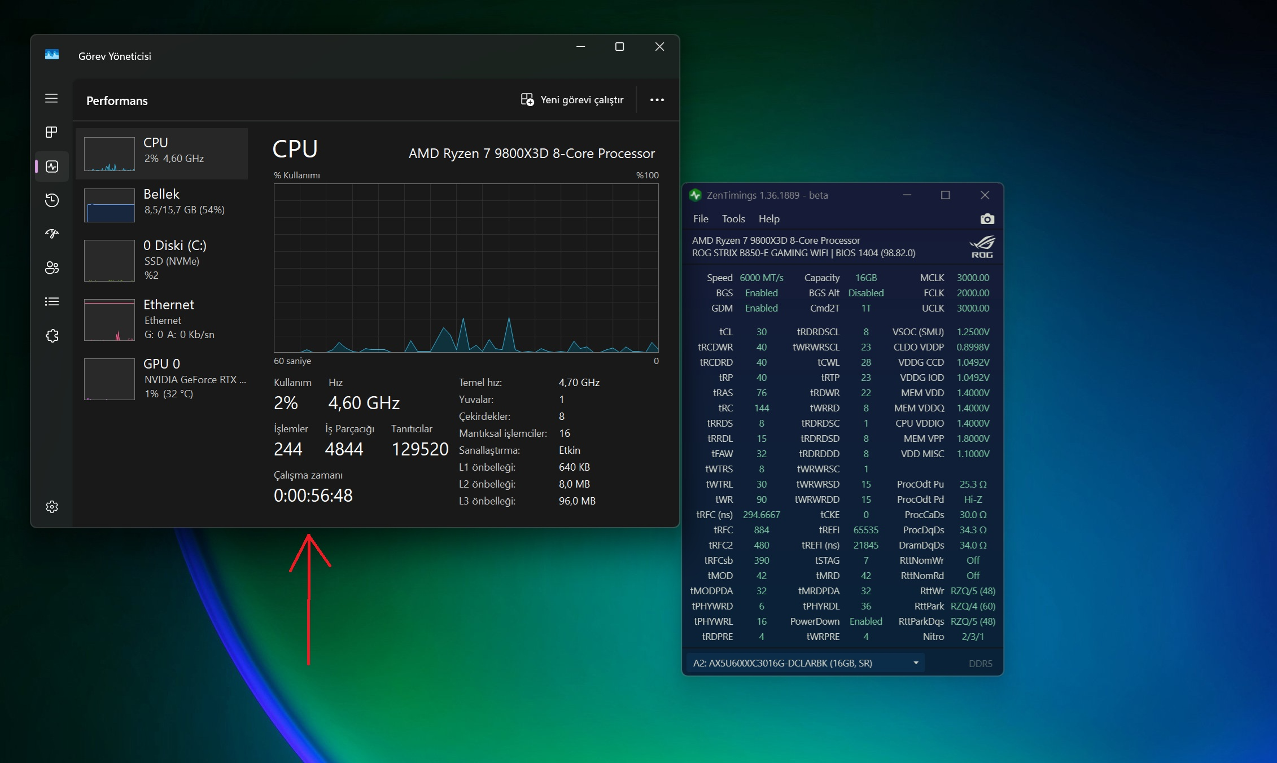Image resolution: width=1277 pixels, height=763 pixels.
Task: Close the Görev Yöneticisi window
Action: (x=659, y=47)
